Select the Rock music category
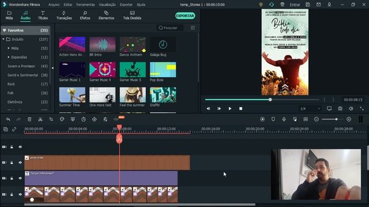369x207 pixels. tap(25, 84)
